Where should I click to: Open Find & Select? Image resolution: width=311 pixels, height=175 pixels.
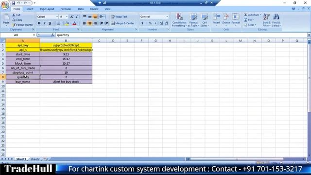pyautogui.click(x=276, y=20)
